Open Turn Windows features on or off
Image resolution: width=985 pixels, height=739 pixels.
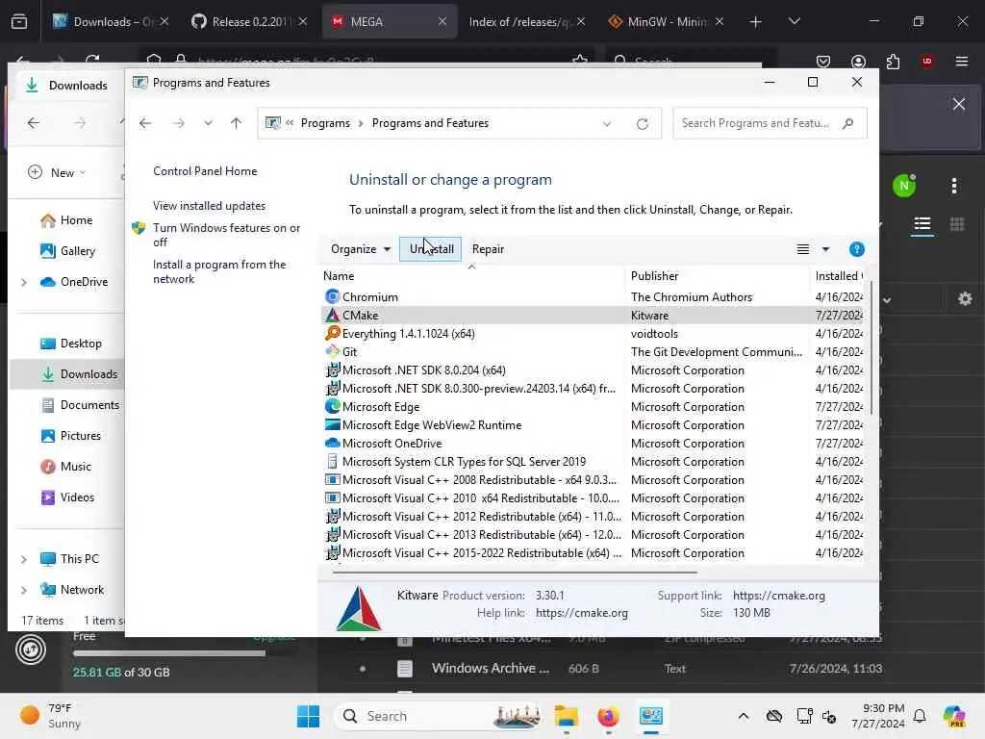[226, 235]
